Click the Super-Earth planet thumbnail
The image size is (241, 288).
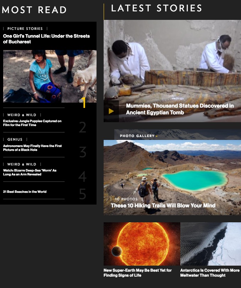(142, 244)
